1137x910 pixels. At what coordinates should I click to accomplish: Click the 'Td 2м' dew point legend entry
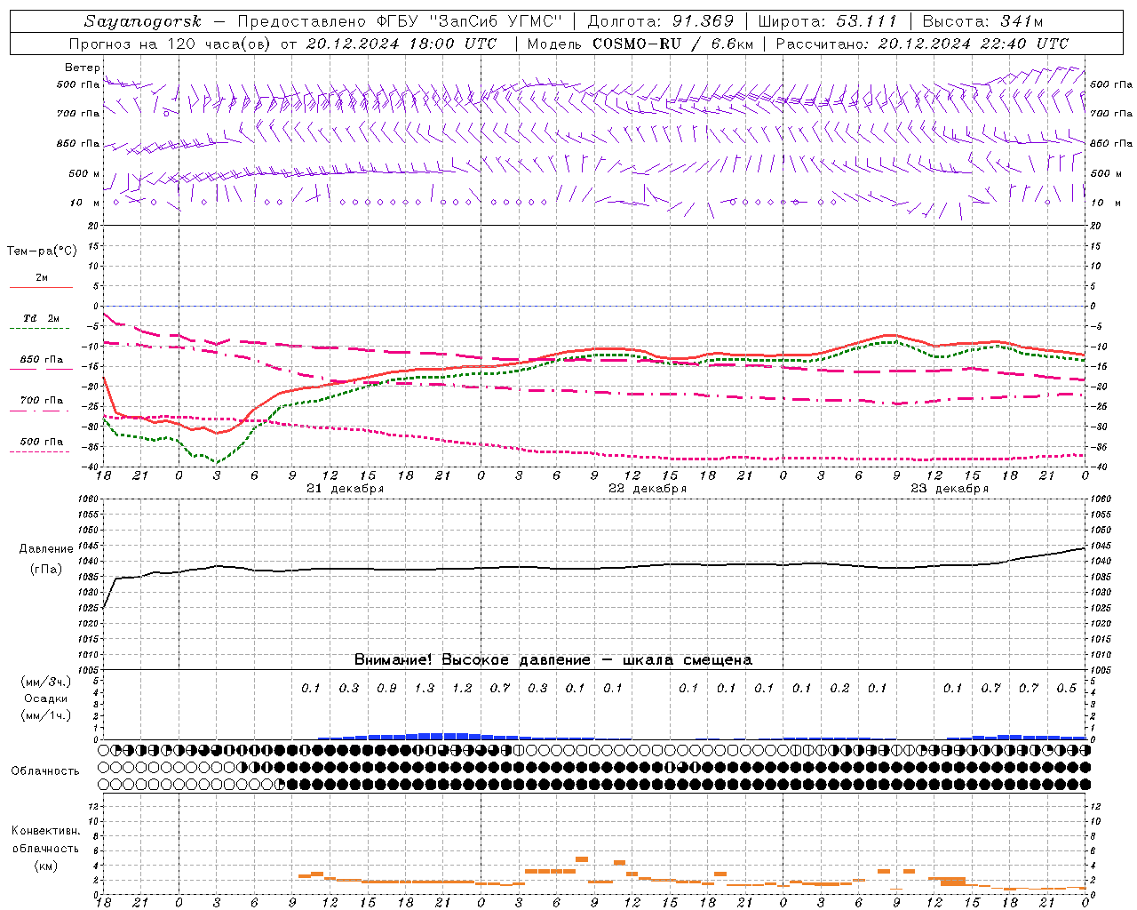coord(42,318)
